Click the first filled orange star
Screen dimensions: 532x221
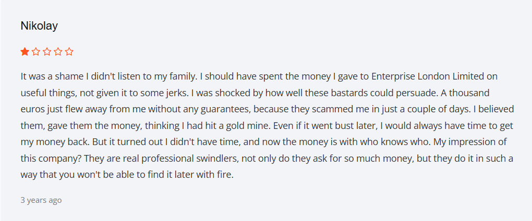point(25,52)
